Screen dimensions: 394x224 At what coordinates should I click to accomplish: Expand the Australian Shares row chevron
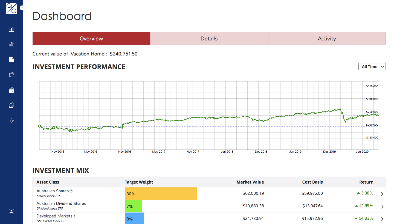pyautogui.click(x=382, y=194)
